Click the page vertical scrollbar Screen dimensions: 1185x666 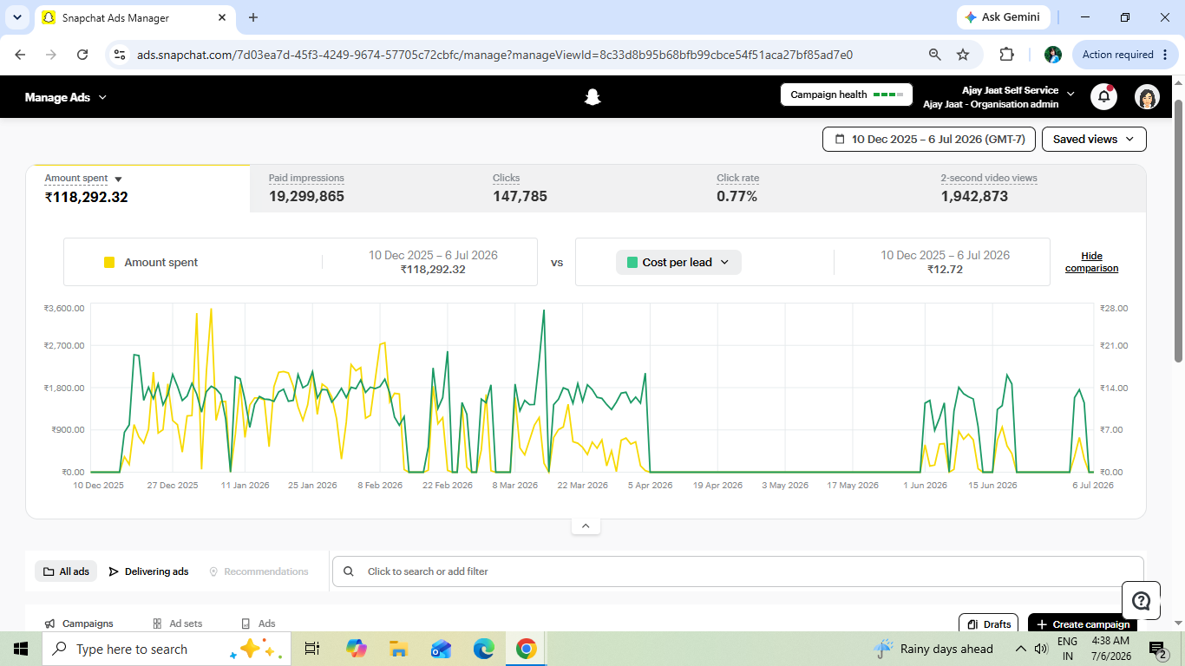[x=1178, y=231]
